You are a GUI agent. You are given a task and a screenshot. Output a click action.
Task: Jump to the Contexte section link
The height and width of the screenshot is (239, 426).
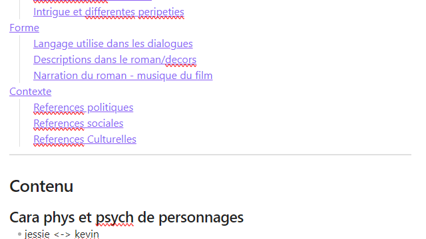pyautogui.click(x=31, y=92)
